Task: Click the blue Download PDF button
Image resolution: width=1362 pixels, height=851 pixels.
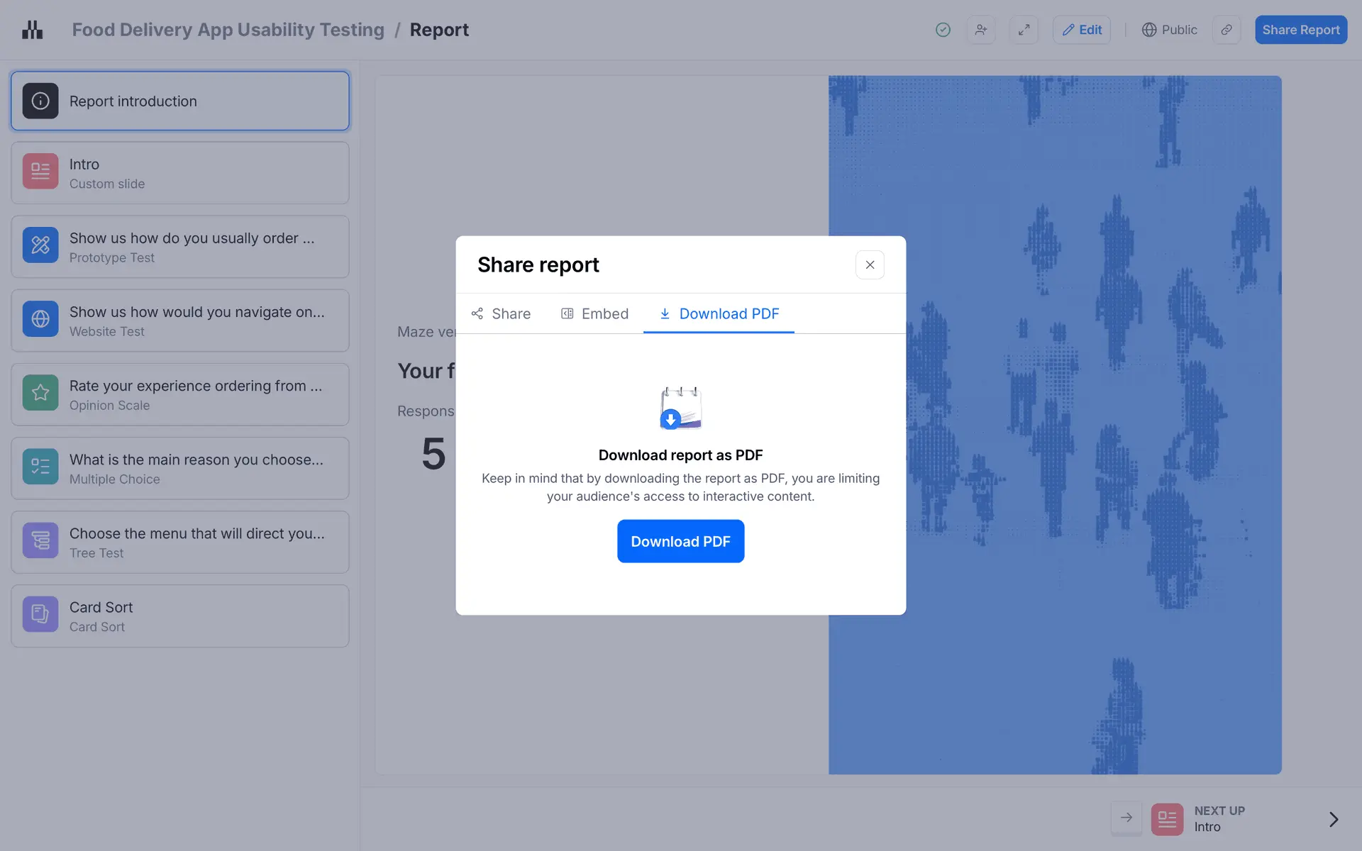Action: 680,541
